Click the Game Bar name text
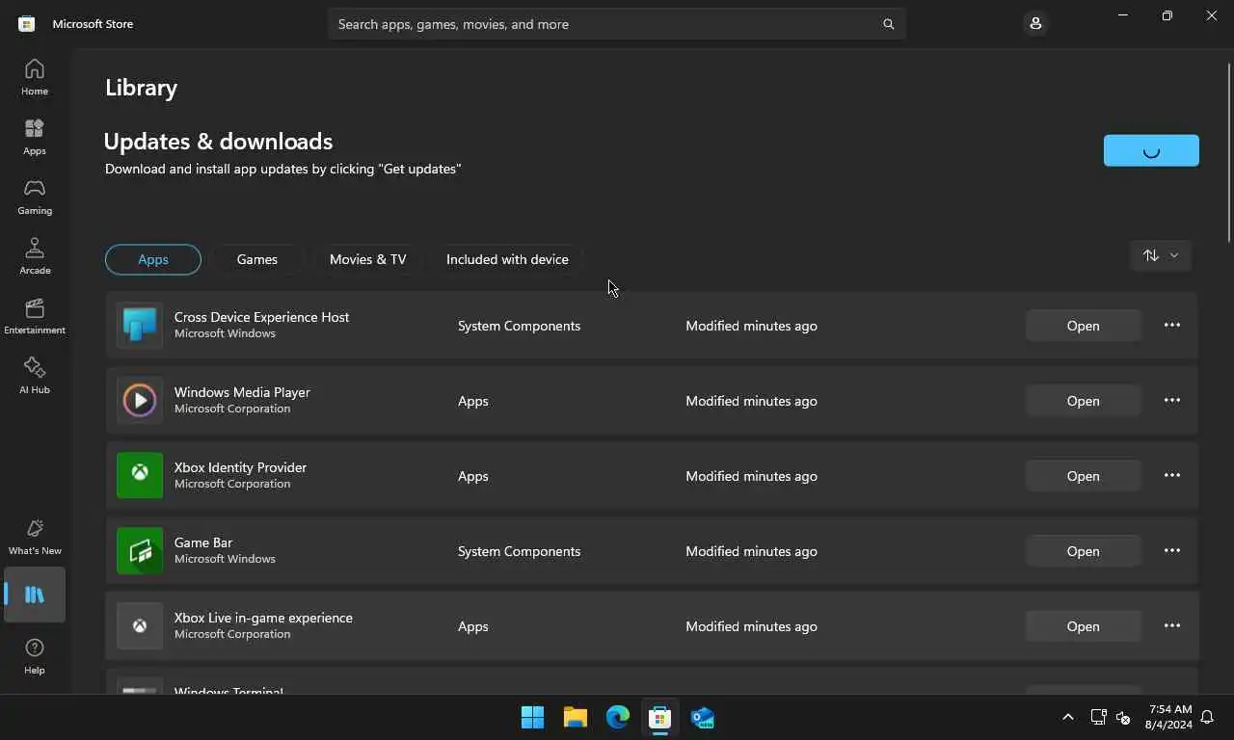 203,542
